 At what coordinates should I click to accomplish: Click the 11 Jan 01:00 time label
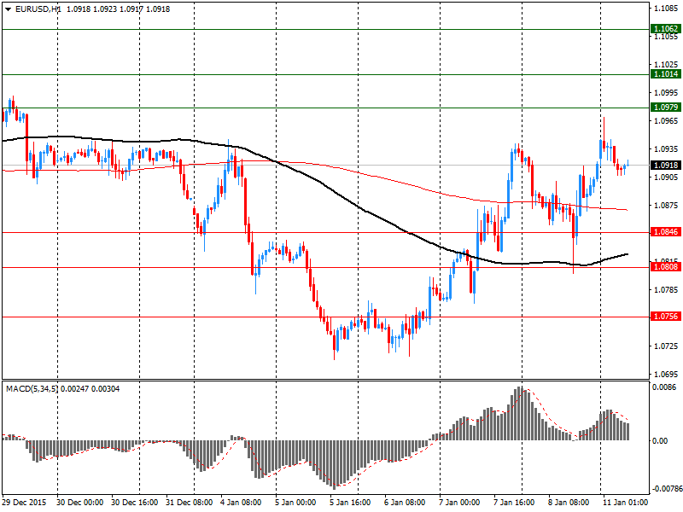[x=625, y=503]
